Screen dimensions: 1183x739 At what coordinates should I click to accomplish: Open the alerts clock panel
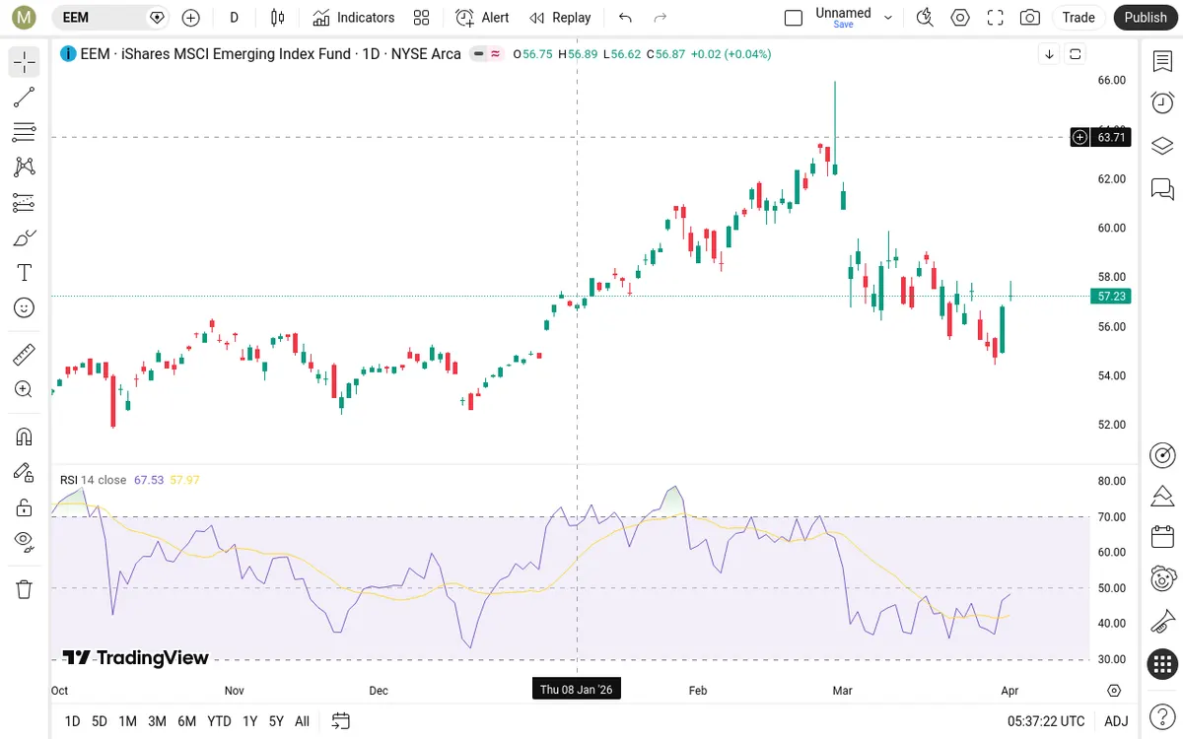coord(1162,102)
